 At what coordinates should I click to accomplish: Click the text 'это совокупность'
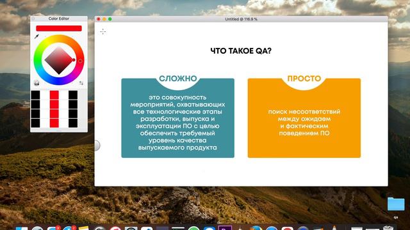click(177, 97)
